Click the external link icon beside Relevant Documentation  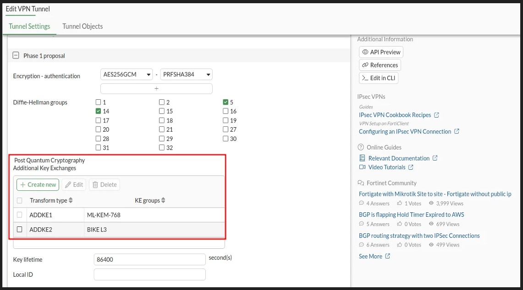point(435,158)
